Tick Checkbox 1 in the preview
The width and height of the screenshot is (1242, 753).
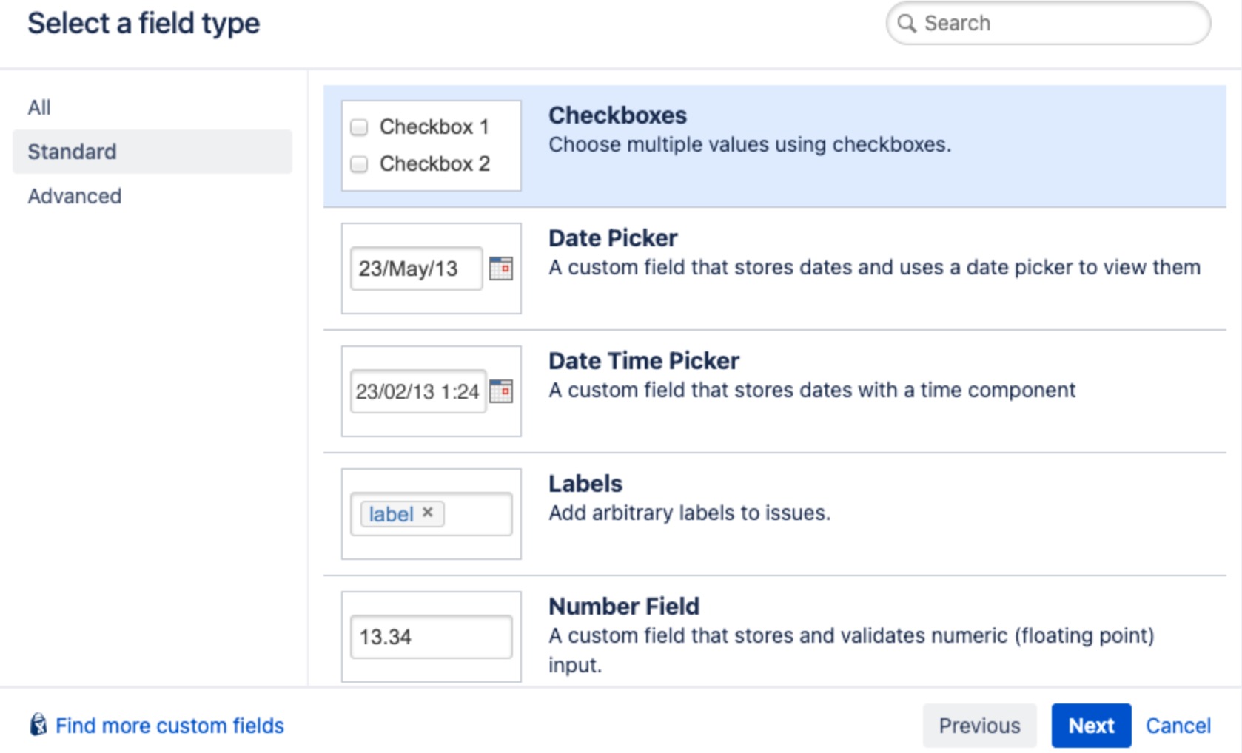(359, 127)
